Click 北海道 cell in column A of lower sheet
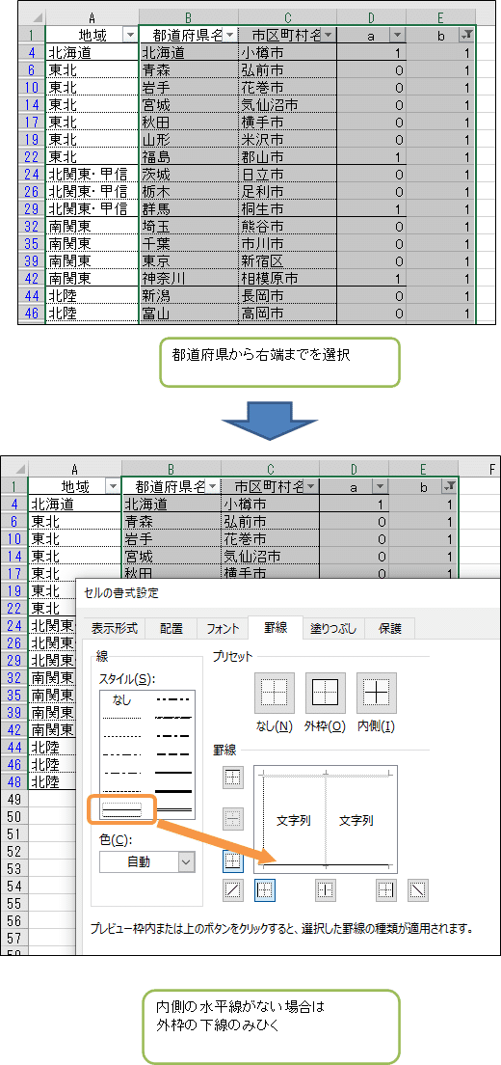The width and height of the screenshot is (501, 1065). [x=74, y=504]
